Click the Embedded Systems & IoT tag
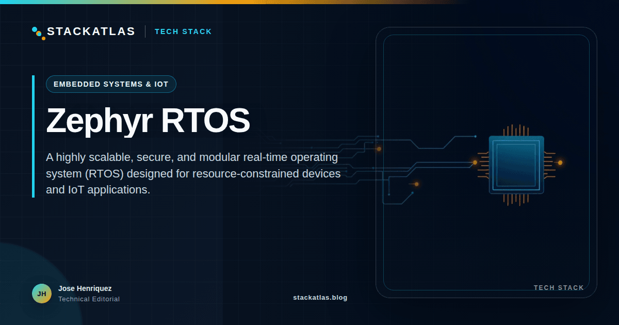619x325 pixels. point(111,84)
